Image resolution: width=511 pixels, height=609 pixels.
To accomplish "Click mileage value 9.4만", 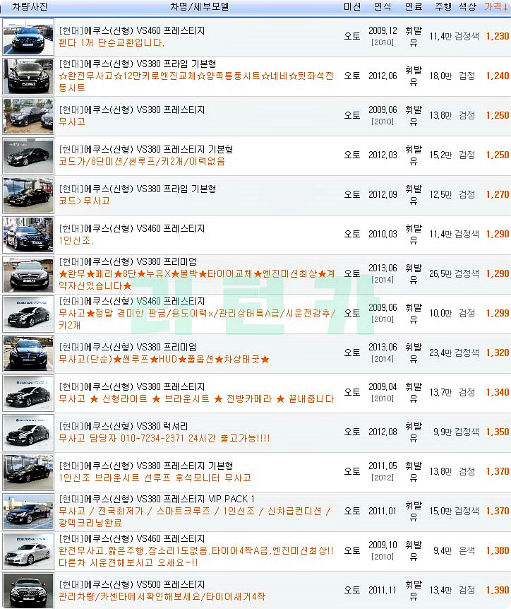I will (443, 550).
